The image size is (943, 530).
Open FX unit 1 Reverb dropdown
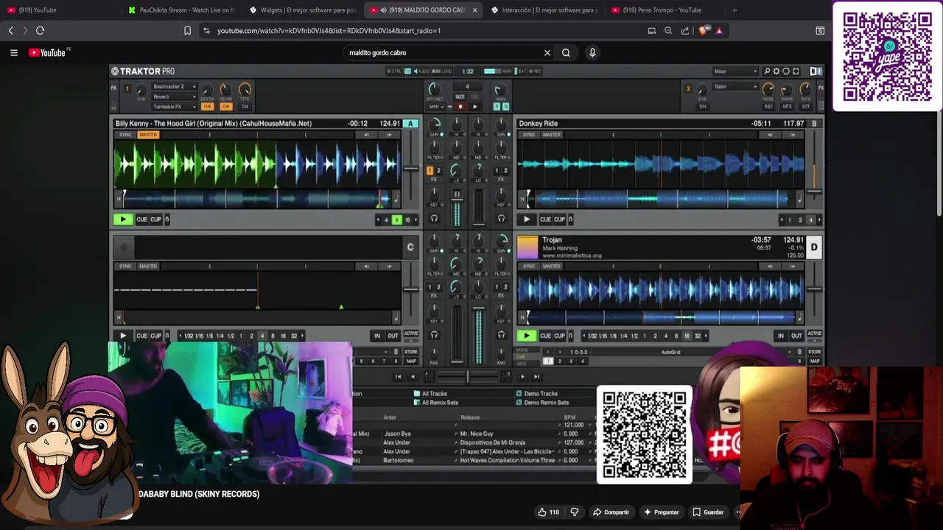(174, 96)
